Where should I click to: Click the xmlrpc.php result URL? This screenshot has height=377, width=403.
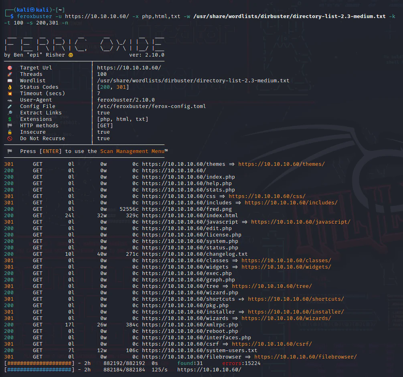[190, 324]
